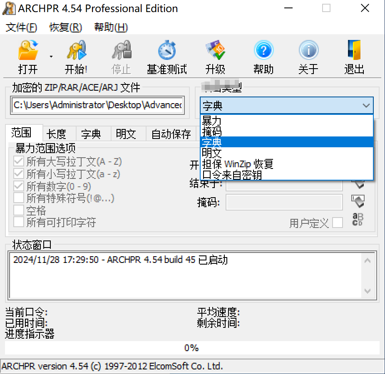Image resolution: width=385 pixels, height=374 pixels.
Task: Toggle 所有大写拉丁文(A - Z) checkbox
Action: click(x=19, y=161)
